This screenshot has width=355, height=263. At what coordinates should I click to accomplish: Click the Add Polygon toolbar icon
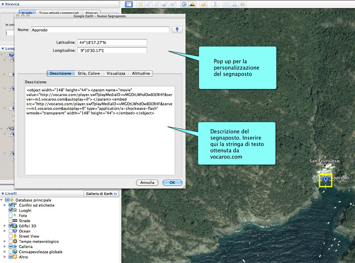point(149,4)
